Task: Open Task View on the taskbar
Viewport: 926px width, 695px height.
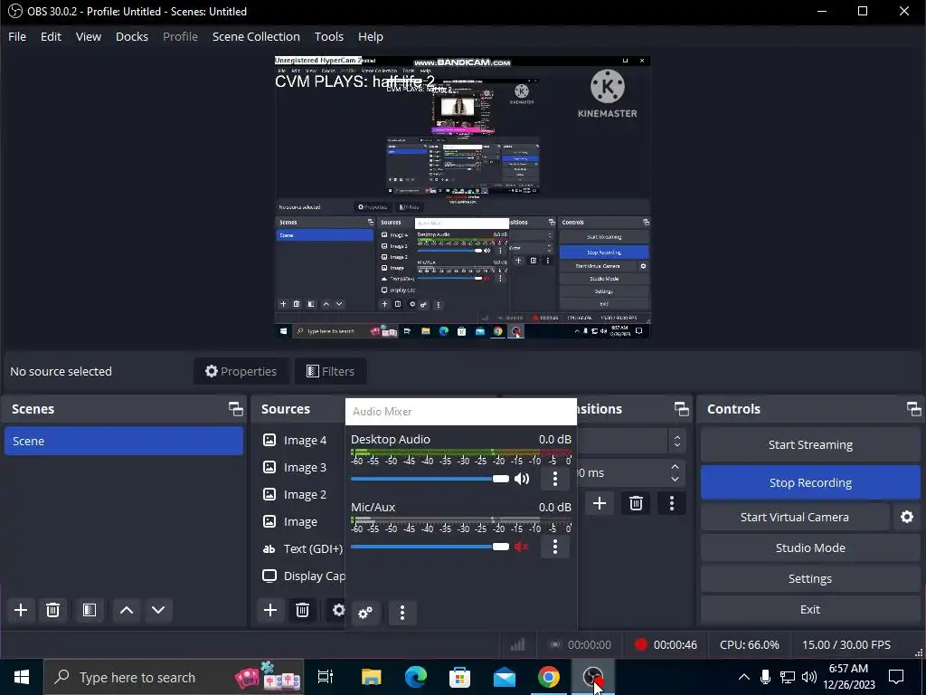Action: tap(326, 677)
